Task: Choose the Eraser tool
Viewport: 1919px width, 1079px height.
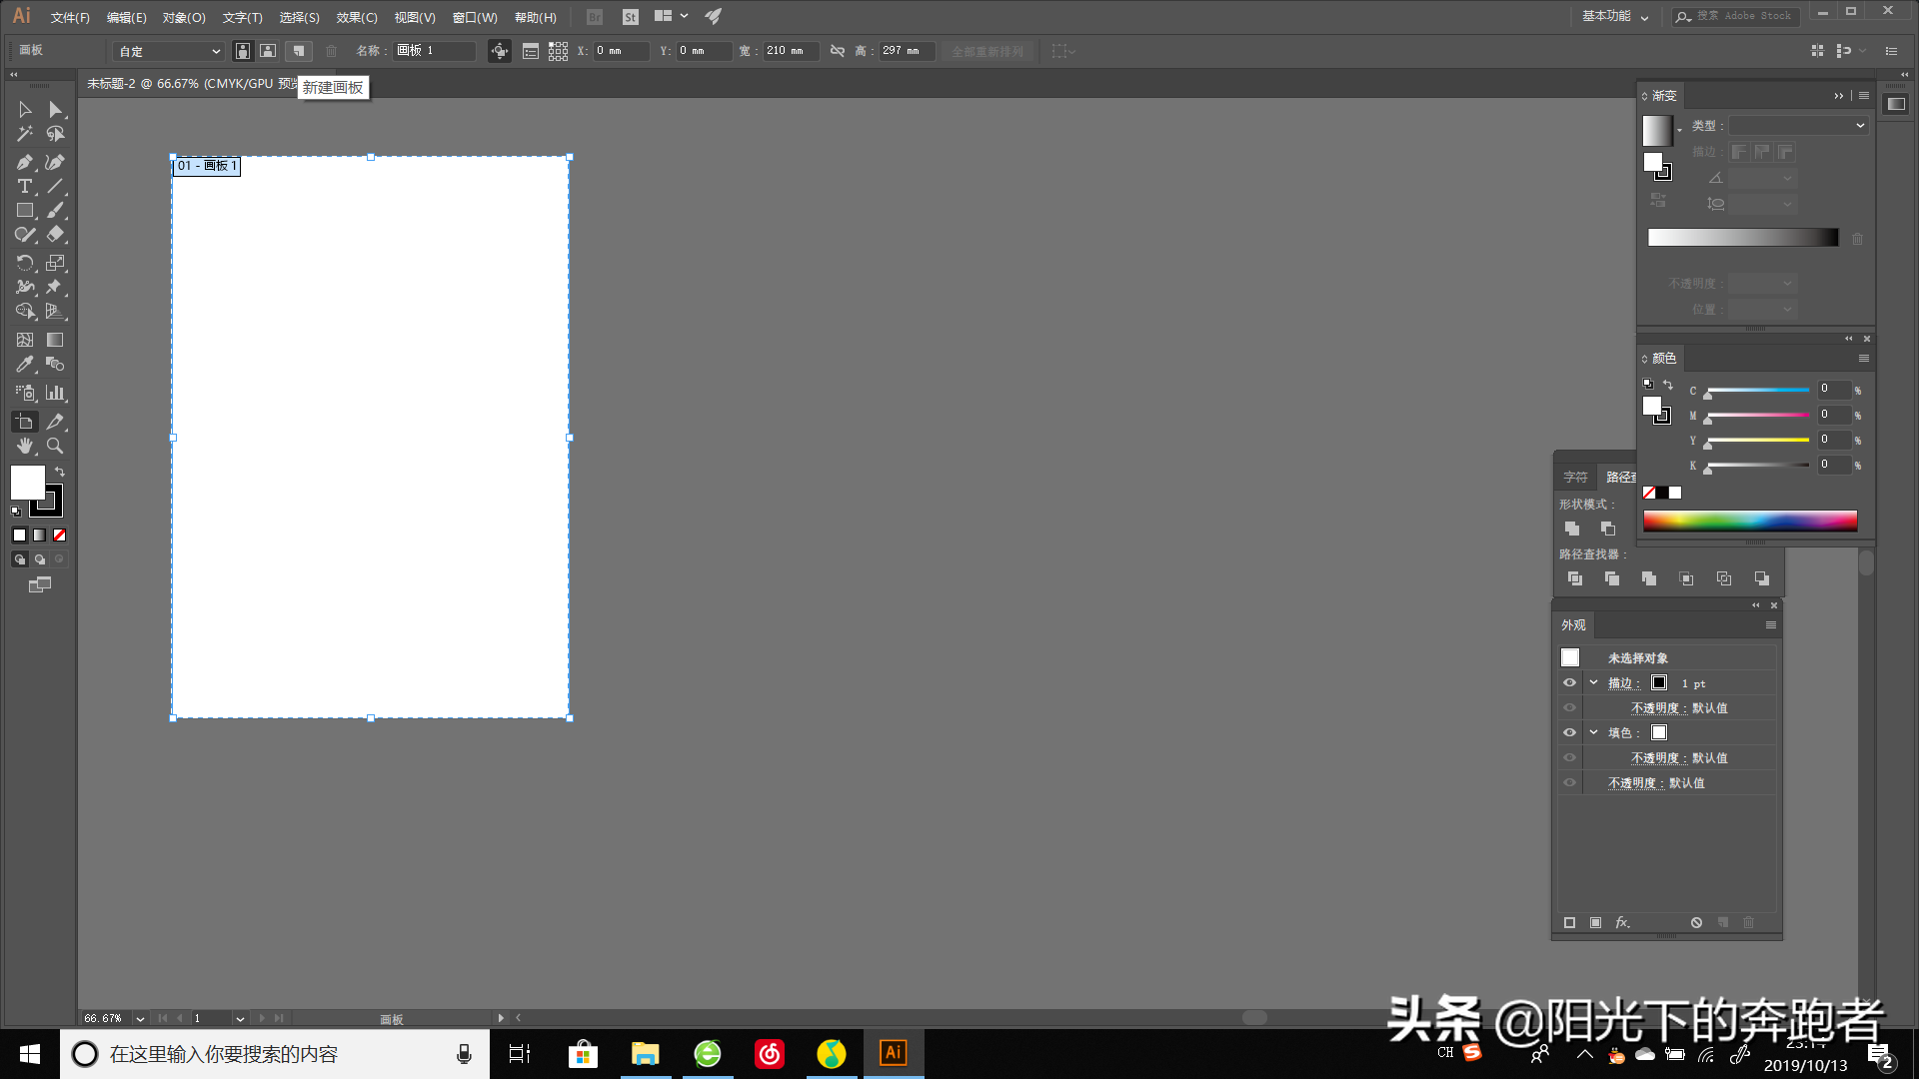Action: (x=55, y=235)
